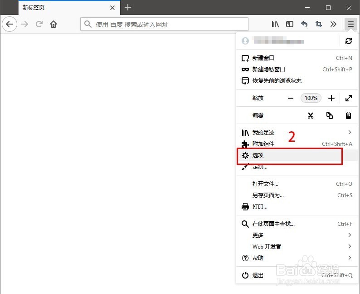Go back with the back arrow button
This screenshot has width=360, height=294.
tap(10, 24)
